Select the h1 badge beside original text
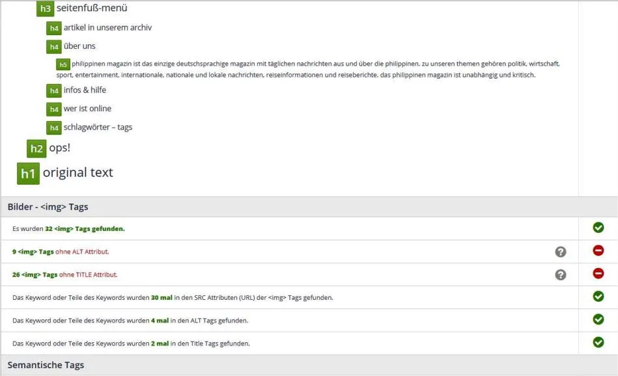 pyautogui.click(x=28, y=174)
